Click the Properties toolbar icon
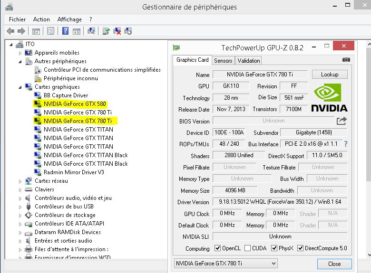371x273 pixels. click(x=50, y=31)
